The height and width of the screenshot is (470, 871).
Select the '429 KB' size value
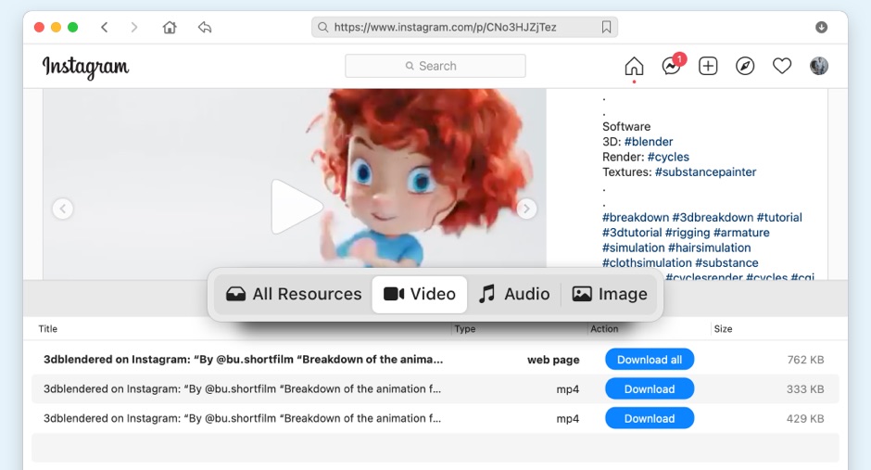pos(805,419)
